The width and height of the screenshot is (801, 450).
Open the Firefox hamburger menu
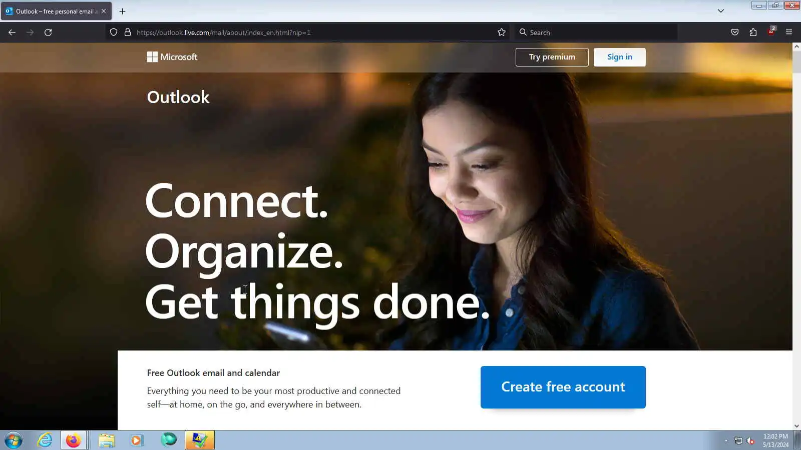[x=789, y=32]
